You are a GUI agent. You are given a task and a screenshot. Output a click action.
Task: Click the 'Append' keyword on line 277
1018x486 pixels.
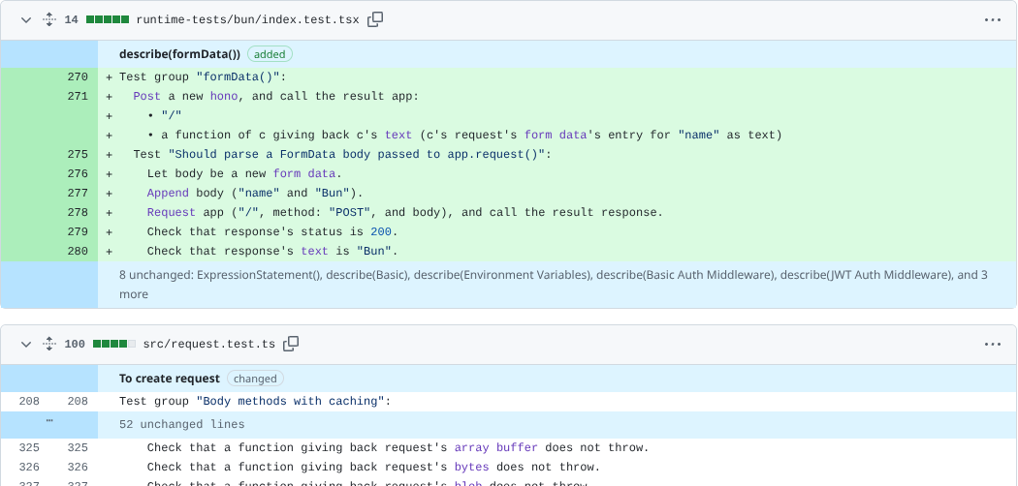(x=168, y=194)
